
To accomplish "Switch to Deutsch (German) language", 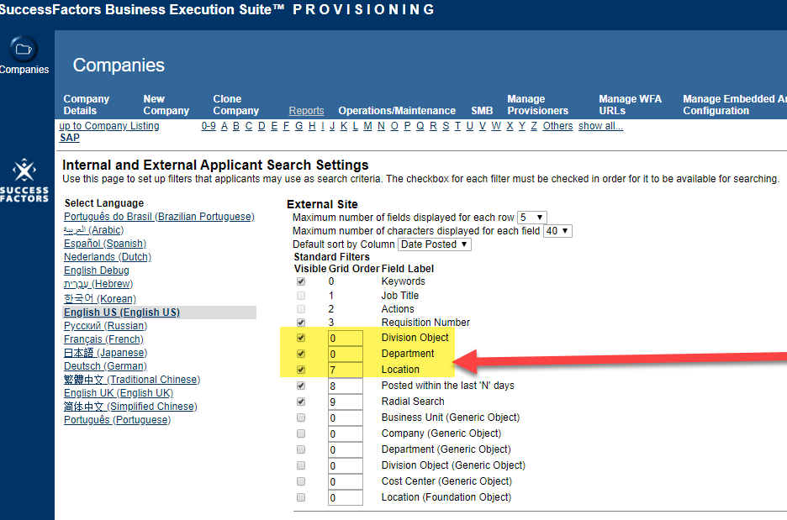I will (105, 366).
